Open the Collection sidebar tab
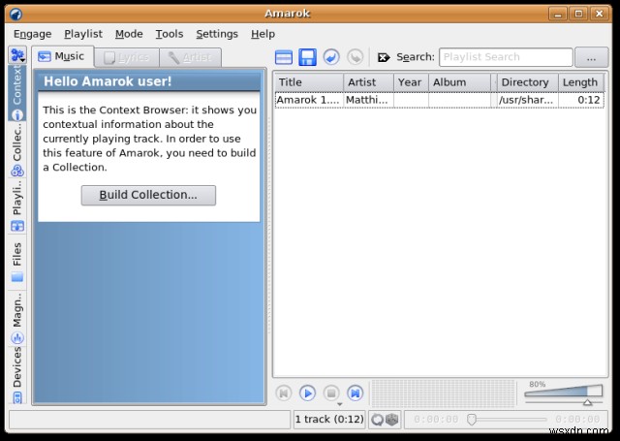620x441 pixels. pyautogui.click(x=17, y=150)
